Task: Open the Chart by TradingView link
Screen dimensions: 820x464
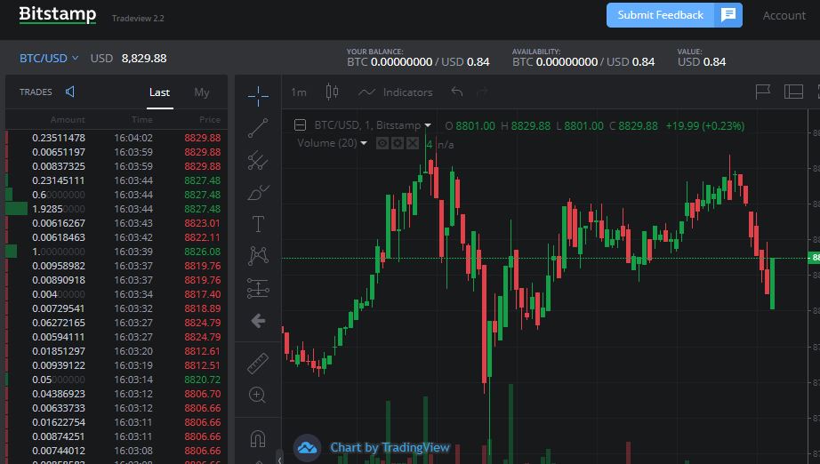Action: tap(390, 447)
